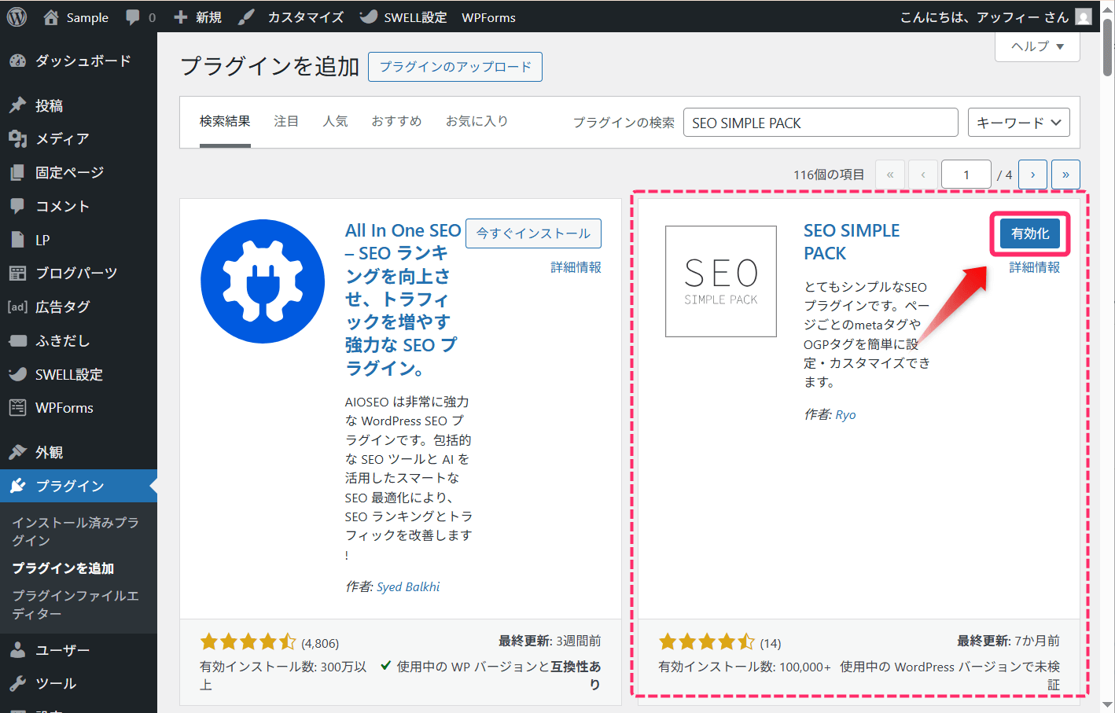
Task: Open カスタマイズ via the paintbrush icon
Action: (245, 17)
